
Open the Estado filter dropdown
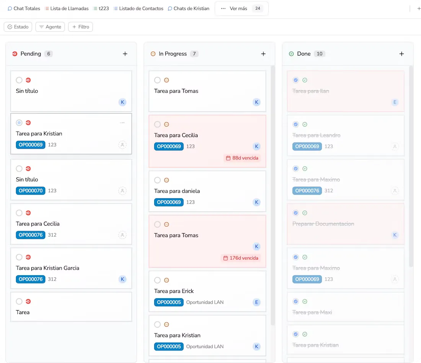point(18,27)
